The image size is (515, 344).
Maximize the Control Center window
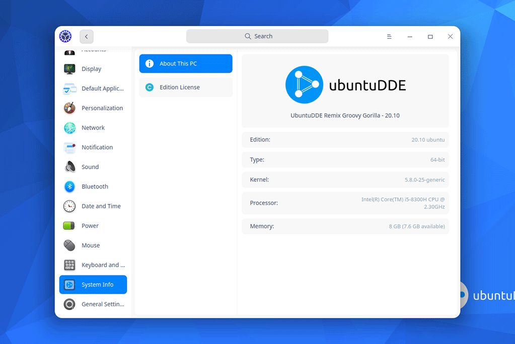(430, 36)
